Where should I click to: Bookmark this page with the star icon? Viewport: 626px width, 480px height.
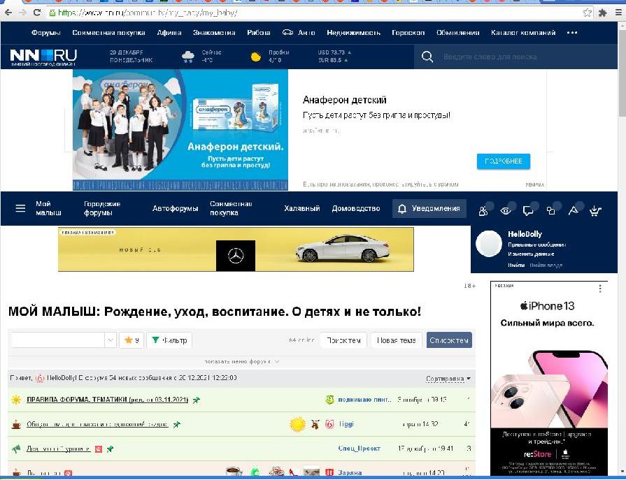coord(588,13)
